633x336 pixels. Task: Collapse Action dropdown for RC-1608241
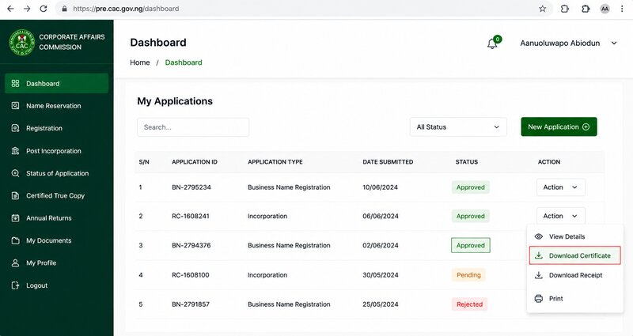561,216
